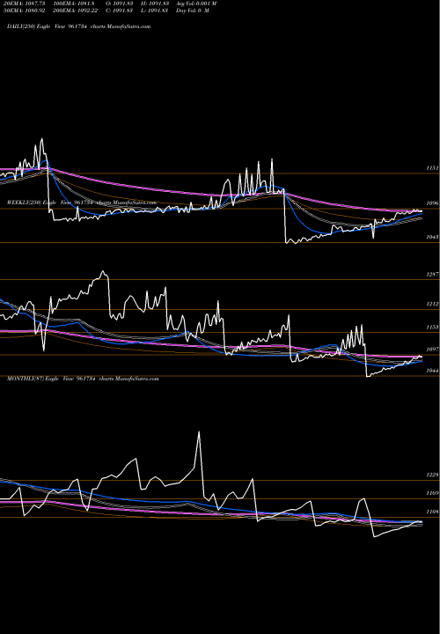
Task: Click the 1212 price label on weekly chart
Action: (432, 304)
